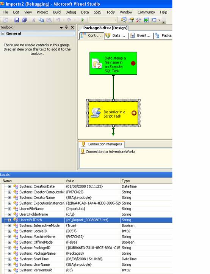
Task: Pin the Toolbox panel with pushpin
Action: 66,27
